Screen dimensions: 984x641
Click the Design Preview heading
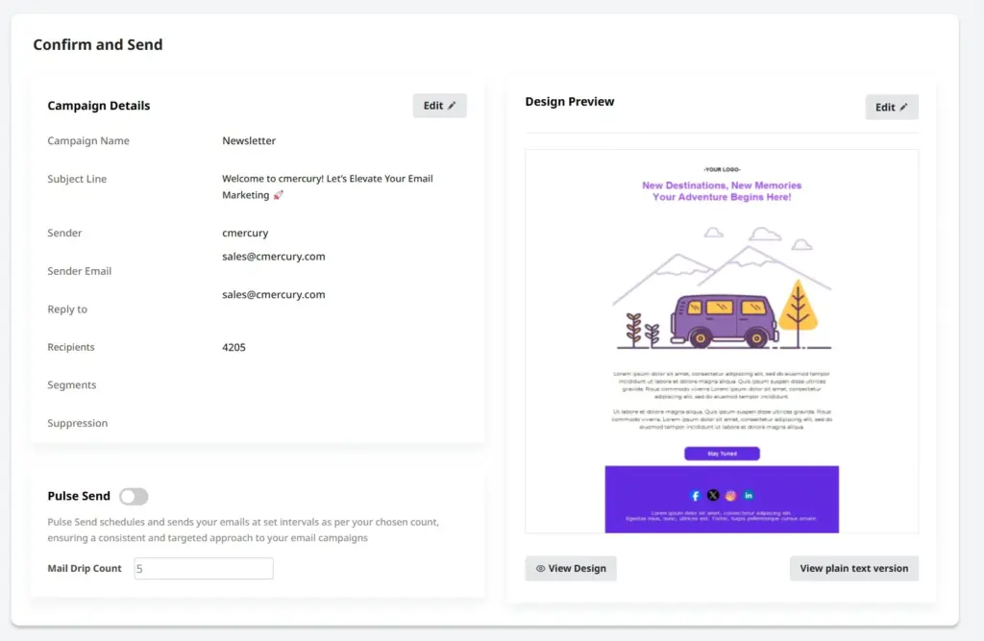coord(569,102)
